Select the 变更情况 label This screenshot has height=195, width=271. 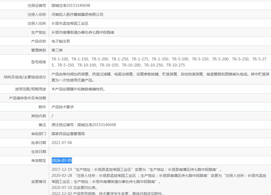tap(38, 182)
